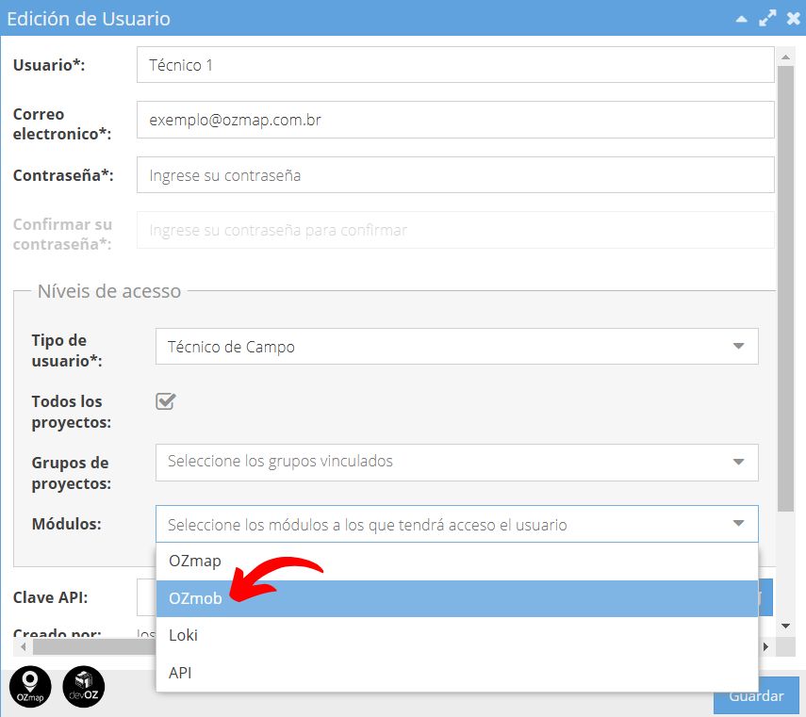Image resolution: width=806 pixels, height=717 pixels.
Task: Pick Loki in the modules list
Action: coord(457,635)
